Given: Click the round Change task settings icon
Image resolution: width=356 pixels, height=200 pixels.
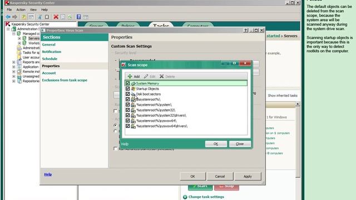Looking at the screenshot, I should (185, 197).
